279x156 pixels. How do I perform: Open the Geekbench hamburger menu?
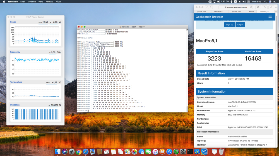(x=270, y=17)
